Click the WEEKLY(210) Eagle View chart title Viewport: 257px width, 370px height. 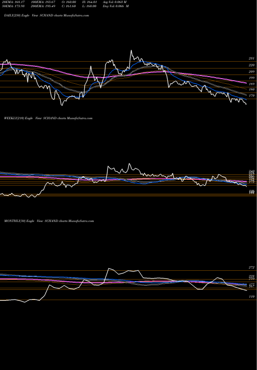point(48,118)
